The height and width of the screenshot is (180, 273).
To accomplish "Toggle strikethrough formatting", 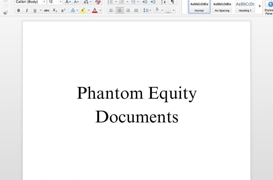I will coord(47,10).
